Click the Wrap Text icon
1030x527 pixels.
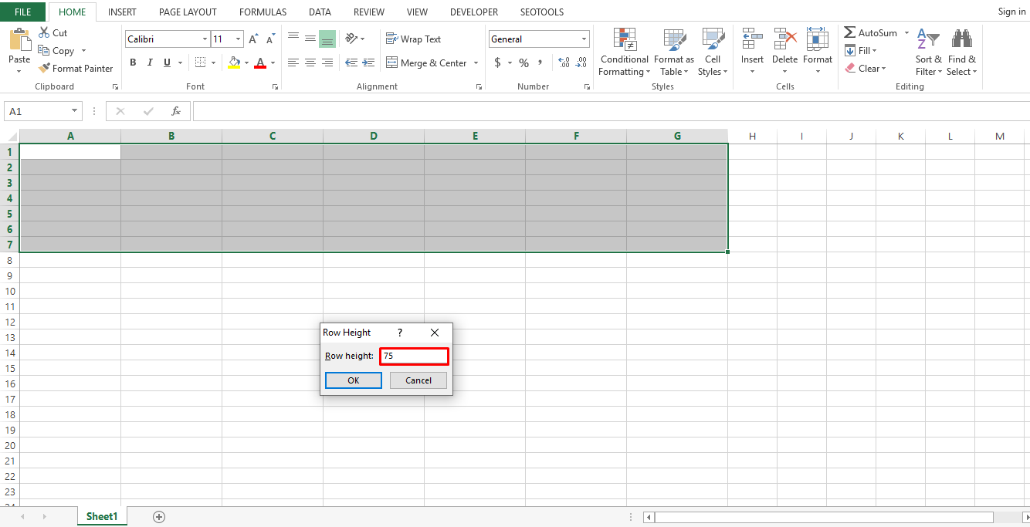click(x=391, y=39)
